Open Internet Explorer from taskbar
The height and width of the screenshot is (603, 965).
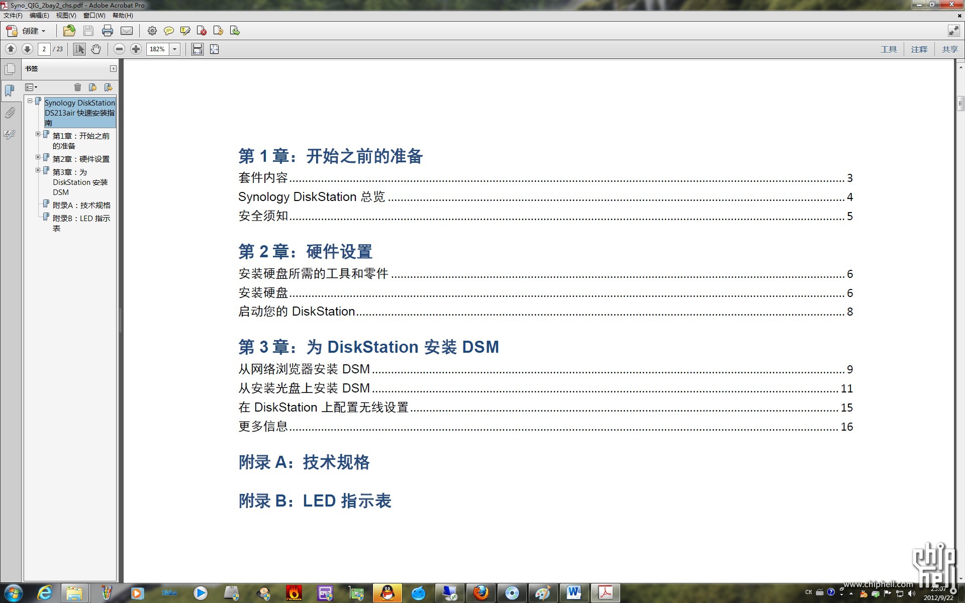[44, 593]
